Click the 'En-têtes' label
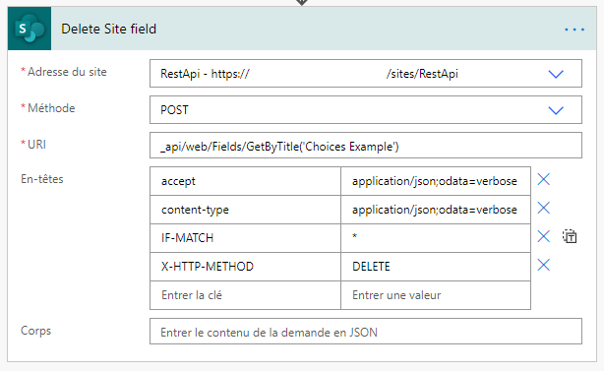 point(42,179)
